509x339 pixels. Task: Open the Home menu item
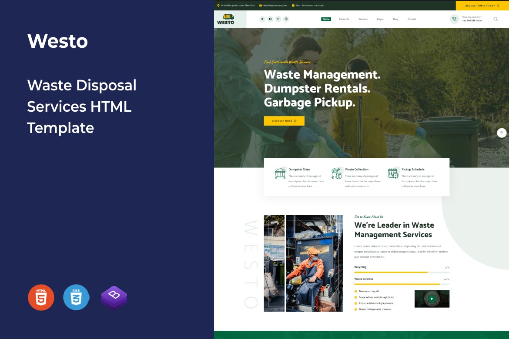tap(326, 19)
